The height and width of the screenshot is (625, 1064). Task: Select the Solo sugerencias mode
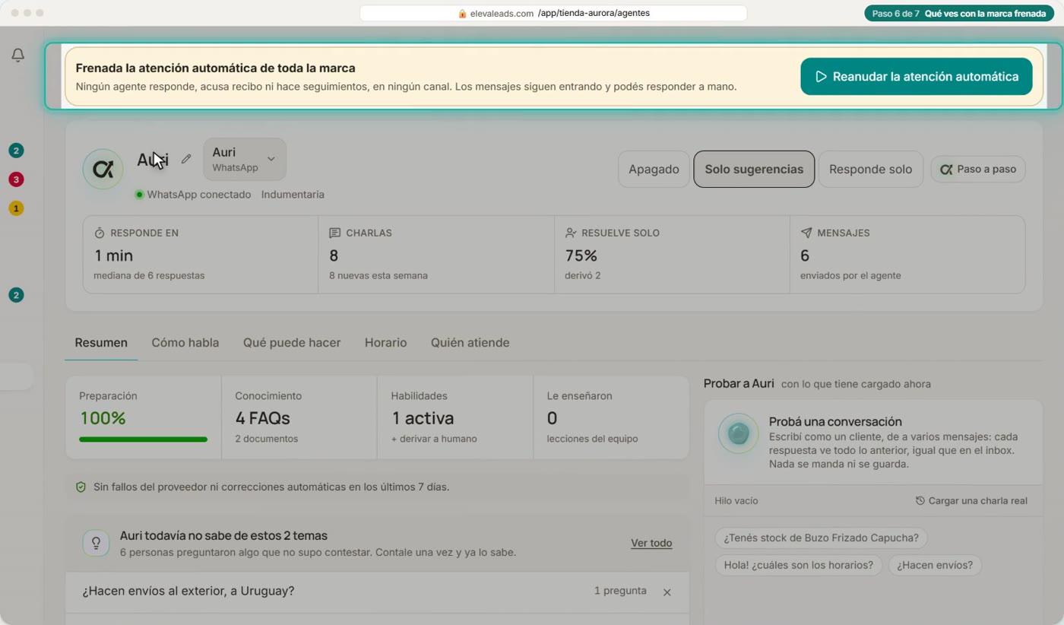(754, 169)
